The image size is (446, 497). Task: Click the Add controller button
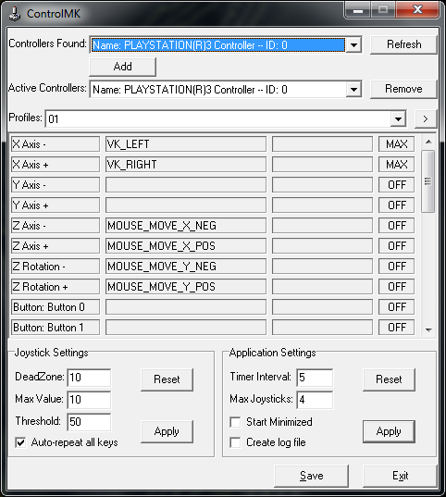(123, 67)
